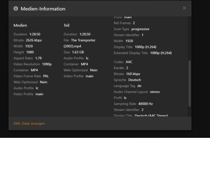Open the XML-Datei anzeigen link
The height and width of the screenshot is (171, 210).
[x=29, y=123]
